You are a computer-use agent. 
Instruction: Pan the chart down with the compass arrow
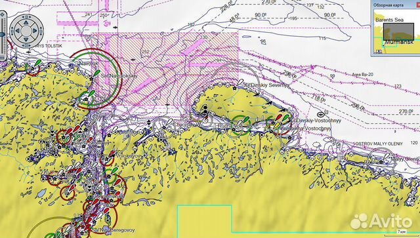point(26,39)
